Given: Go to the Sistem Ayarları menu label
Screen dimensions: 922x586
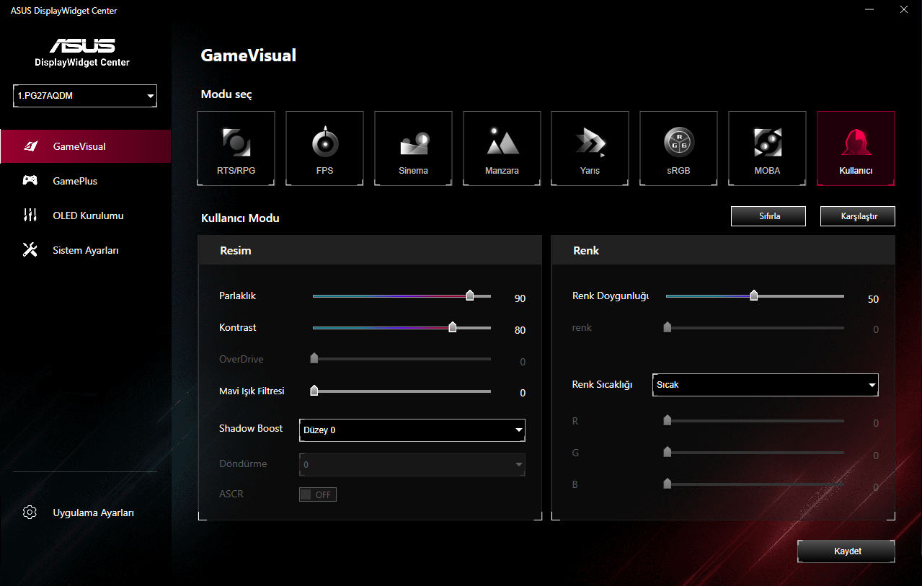Looking at the screenshot, I should [x=86, y=250].
